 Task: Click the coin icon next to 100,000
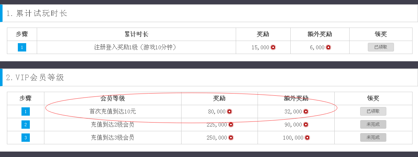[x=307, y=138]
